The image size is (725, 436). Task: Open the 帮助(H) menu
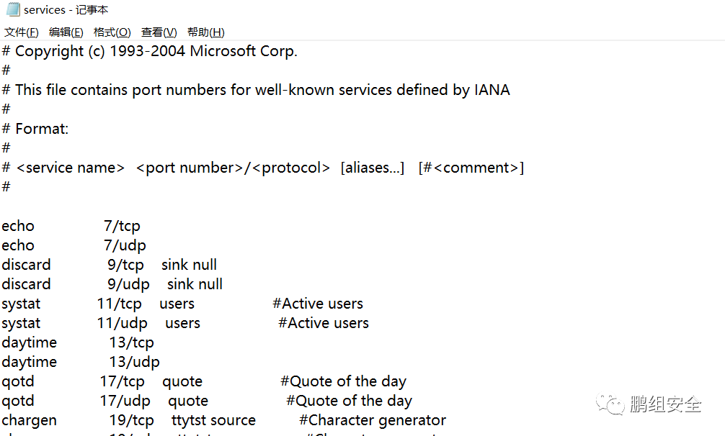[x=205, y=32]
